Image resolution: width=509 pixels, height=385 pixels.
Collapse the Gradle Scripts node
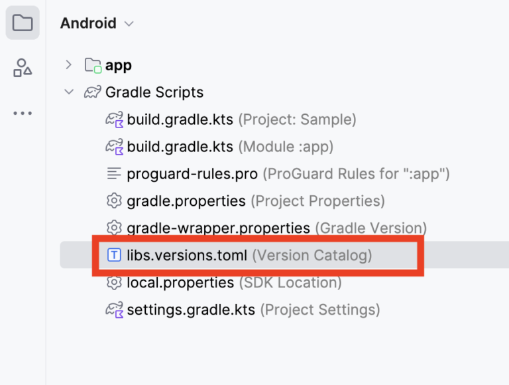pos(68,92)
